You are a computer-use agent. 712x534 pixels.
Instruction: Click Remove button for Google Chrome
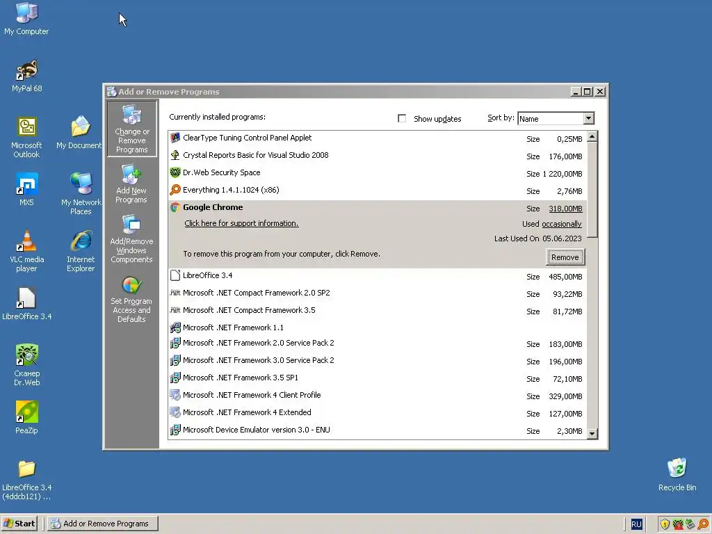pyautogui.click(x=565, y=257)
